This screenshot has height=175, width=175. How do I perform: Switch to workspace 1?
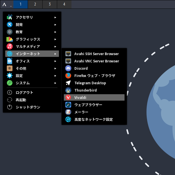pyautogui.click(x=20, y=4)
